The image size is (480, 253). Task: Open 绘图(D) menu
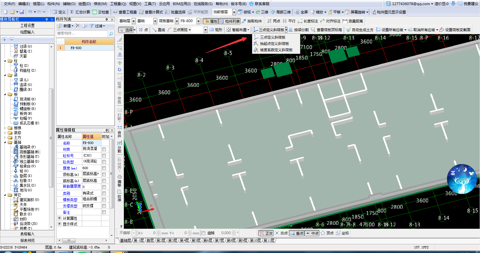coord(85,4)
